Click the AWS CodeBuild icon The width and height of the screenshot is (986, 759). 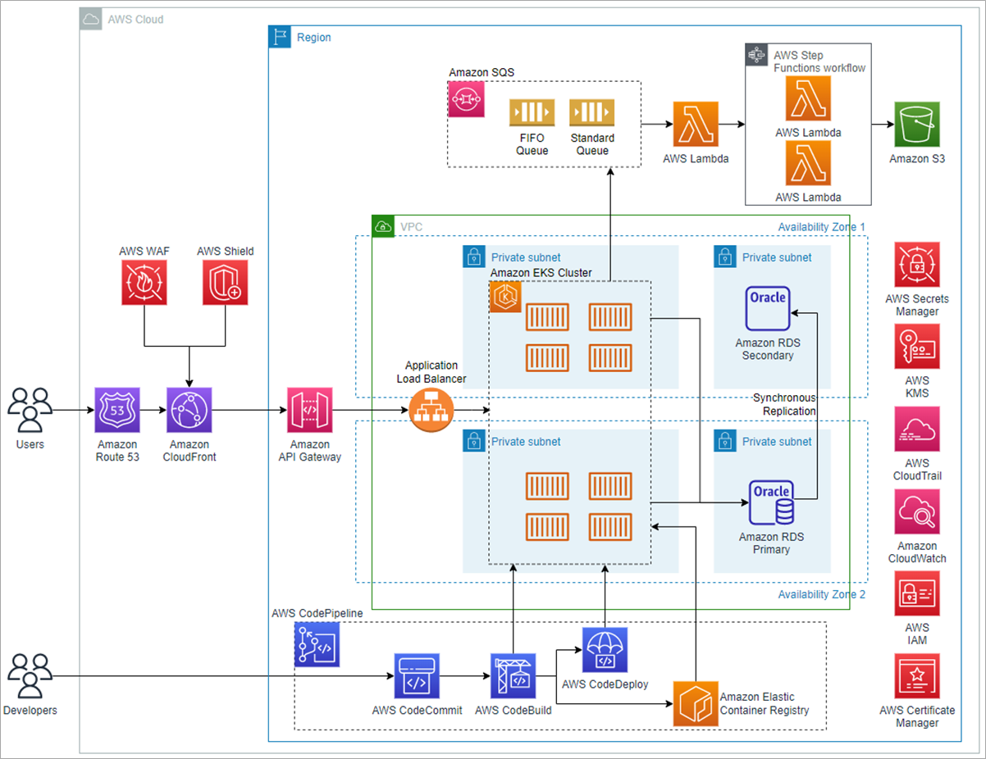tap(513, 676)
